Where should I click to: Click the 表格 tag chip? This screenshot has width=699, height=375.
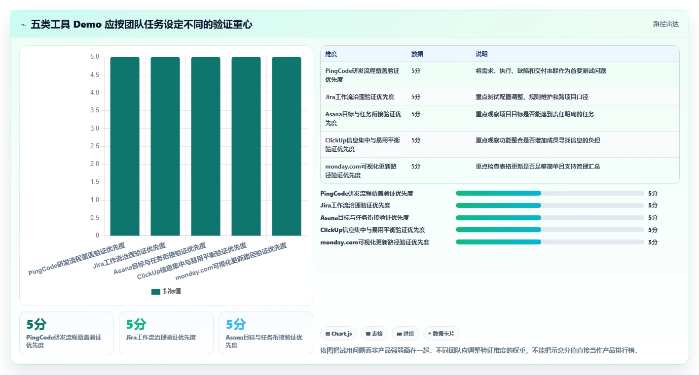[x=374, y=334]
